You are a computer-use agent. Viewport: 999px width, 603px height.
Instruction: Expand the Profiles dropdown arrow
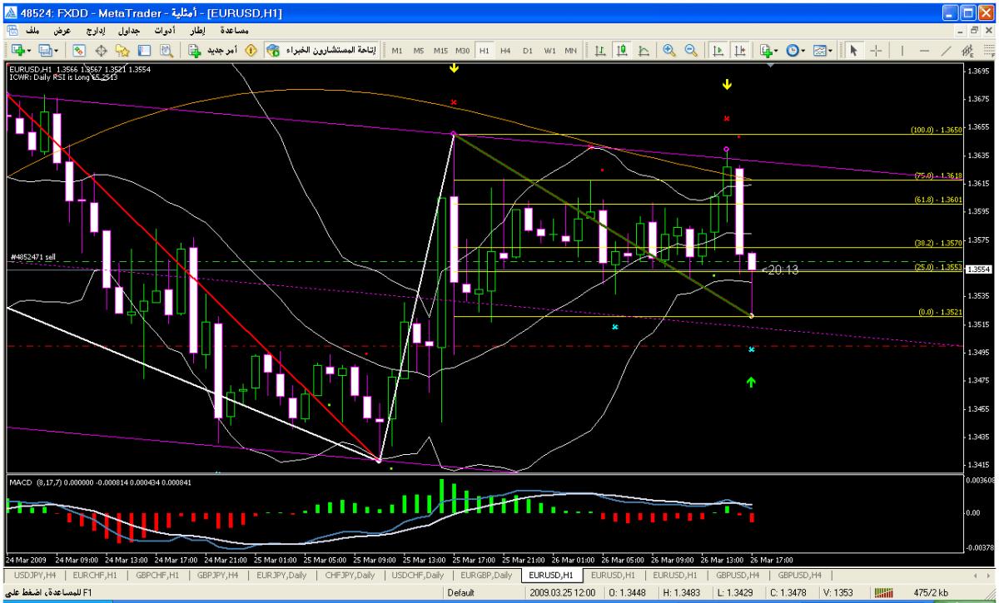coord(56,51)
